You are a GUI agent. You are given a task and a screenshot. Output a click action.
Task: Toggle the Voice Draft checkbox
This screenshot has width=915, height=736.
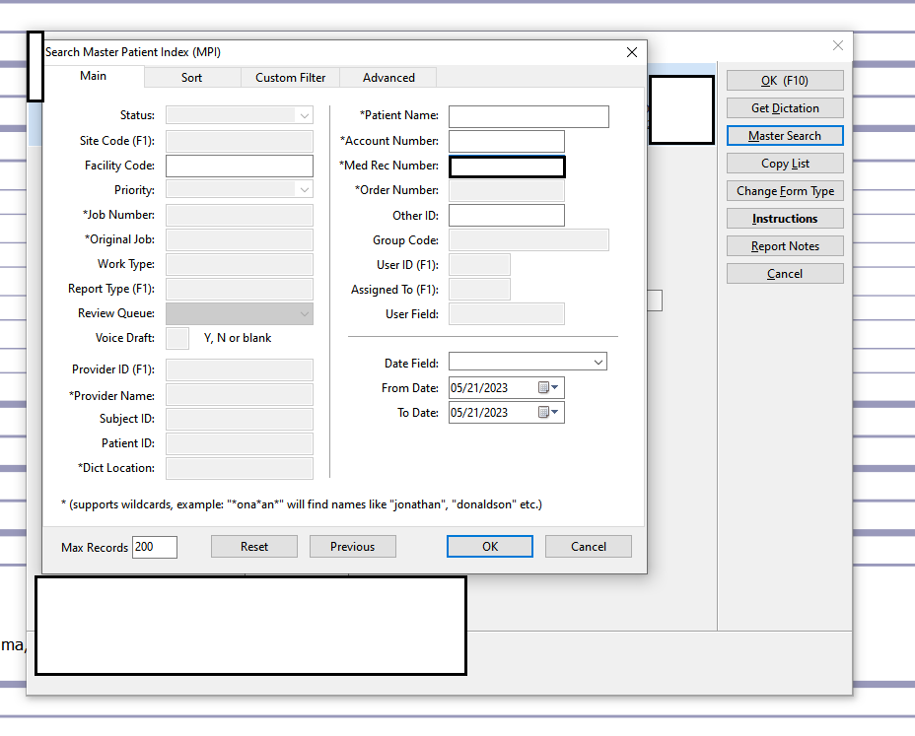pos(177,338)
